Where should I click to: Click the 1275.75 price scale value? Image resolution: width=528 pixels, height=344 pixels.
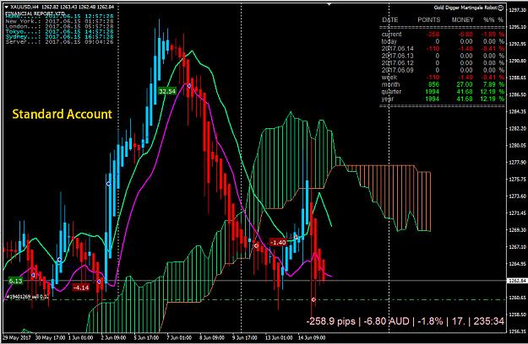pos(518,179)
